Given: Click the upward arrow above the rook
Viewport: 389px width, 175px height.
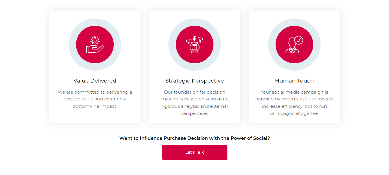Looking at the screenshot, I should [195, 38].
